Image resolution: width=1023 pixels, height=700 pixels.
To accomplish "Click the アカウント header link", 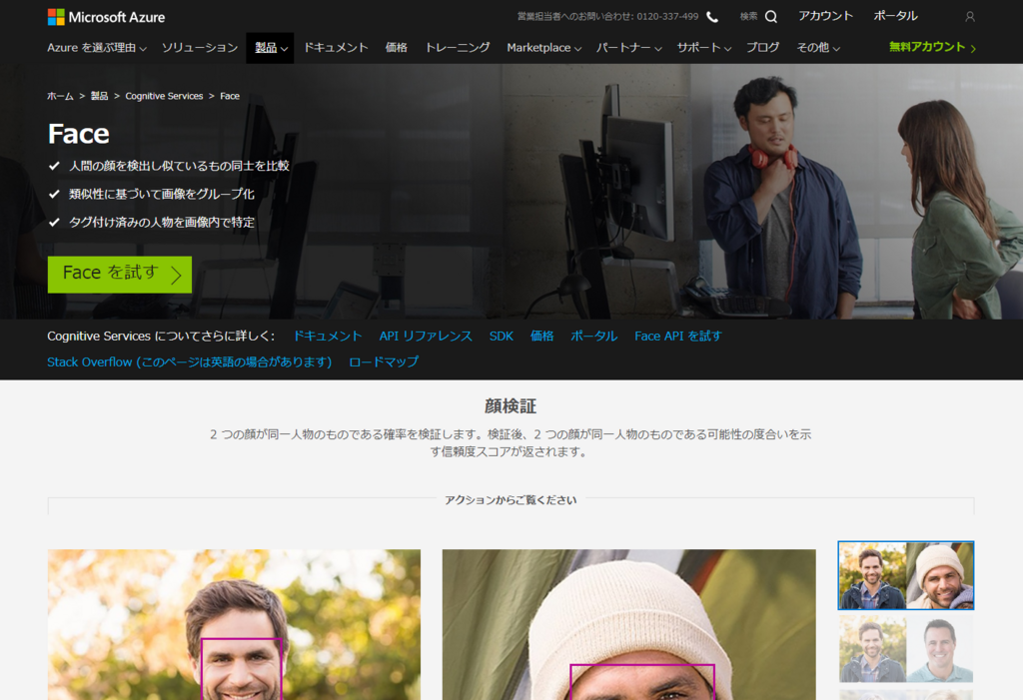I will point(825,16).
